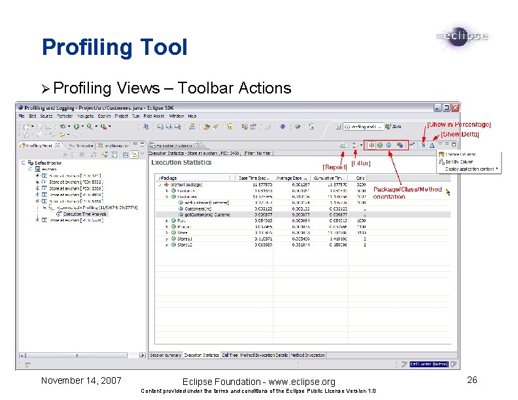This screenshot has width=518, height=400.
Task: Toggle the Show Delta triangle icon
Action: pos(432,145)
